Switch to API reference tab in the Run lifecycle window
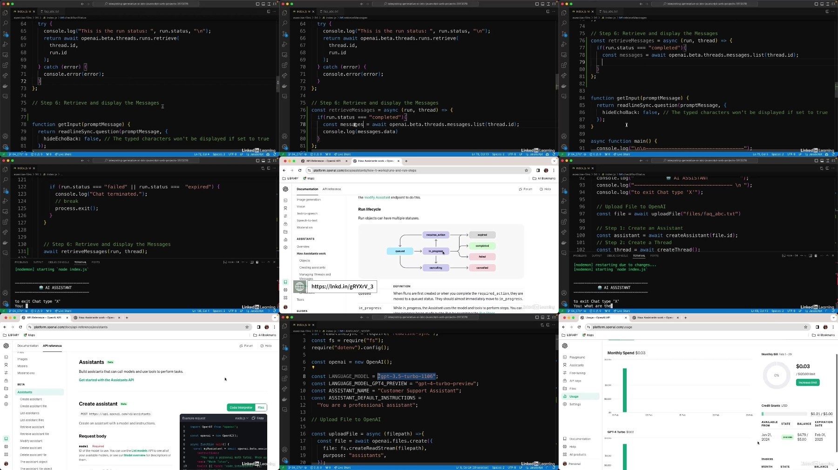The width and height of the screenshot is (838, 470). pos(331,189)
